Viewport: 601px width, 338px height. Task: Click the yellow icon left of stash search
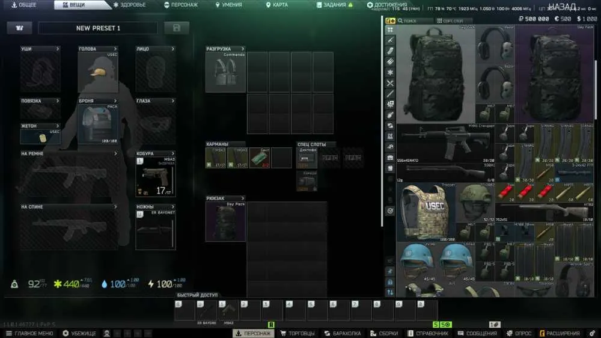point(390,20)
